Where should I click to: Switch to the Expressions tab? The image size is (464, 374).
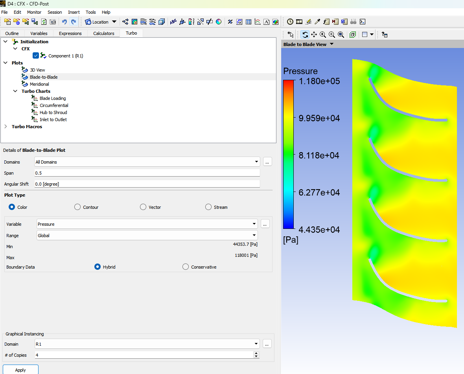70,33
